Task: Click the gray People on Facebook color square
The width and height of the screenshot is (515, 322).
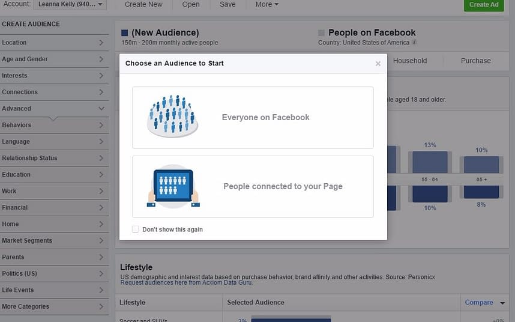Action: pos(321,33)
